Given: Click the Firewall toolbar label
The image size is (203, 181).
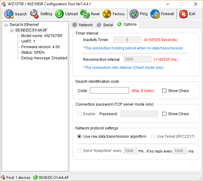Looking at the screenshot, I should click(167, 14).
